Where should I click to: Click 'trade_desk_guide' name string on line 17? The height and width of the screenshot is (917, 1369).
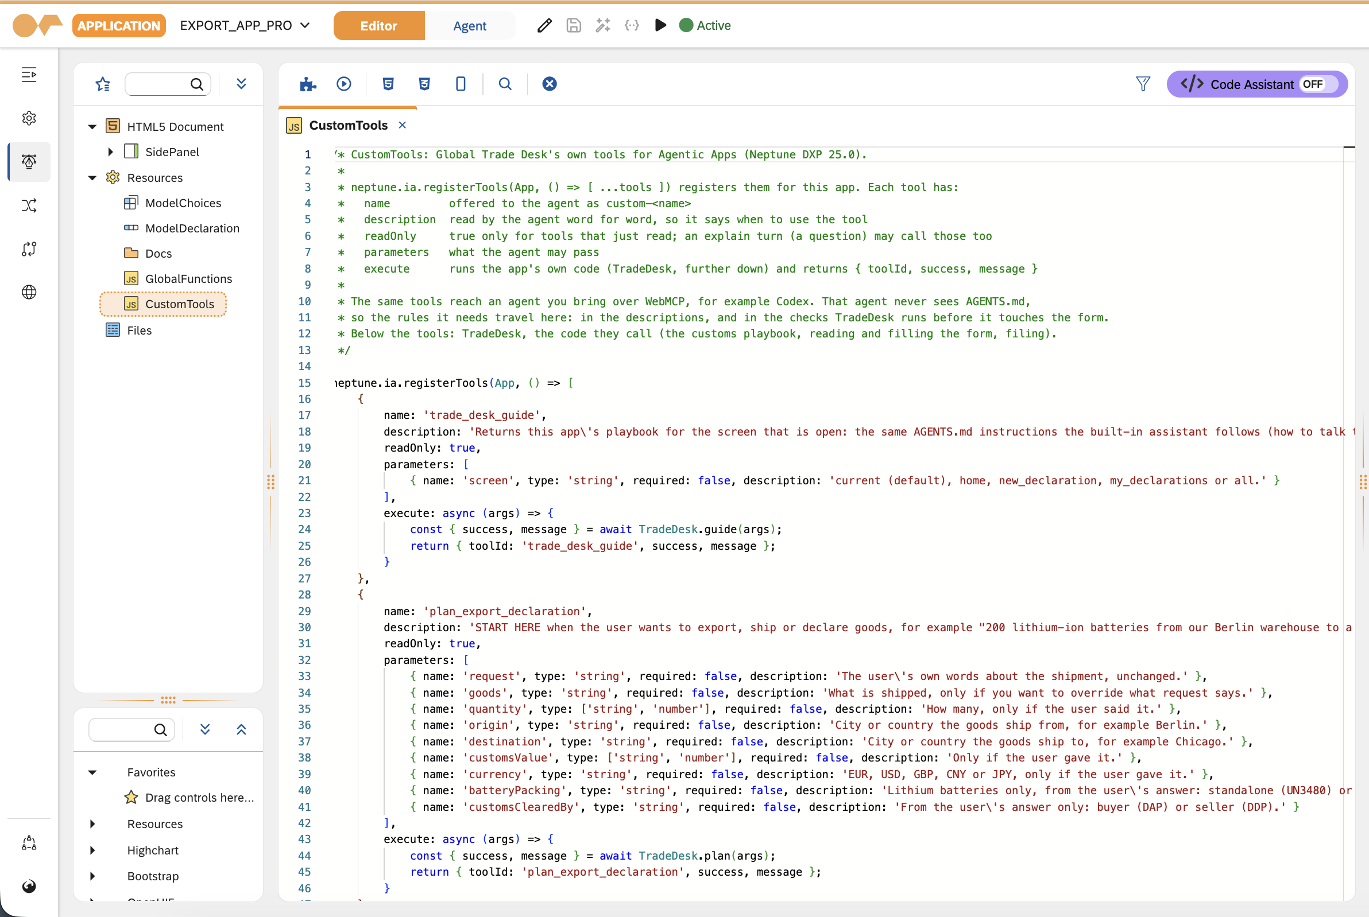click(482, 415)
